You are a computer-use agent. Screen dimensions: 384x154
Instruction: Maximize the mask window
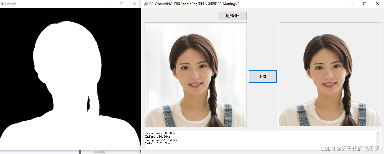(x=122, y=4)
